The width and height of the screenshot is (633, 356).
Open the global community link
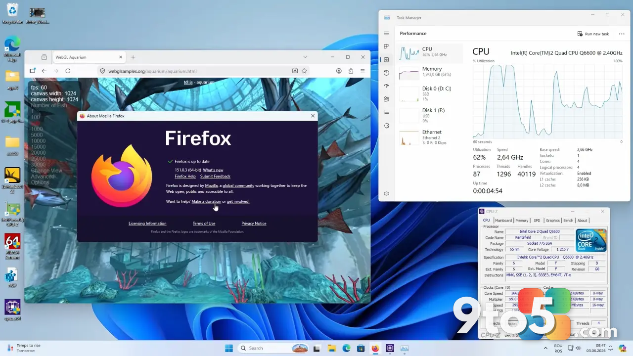pyautogui.click(x=238, y=185)
